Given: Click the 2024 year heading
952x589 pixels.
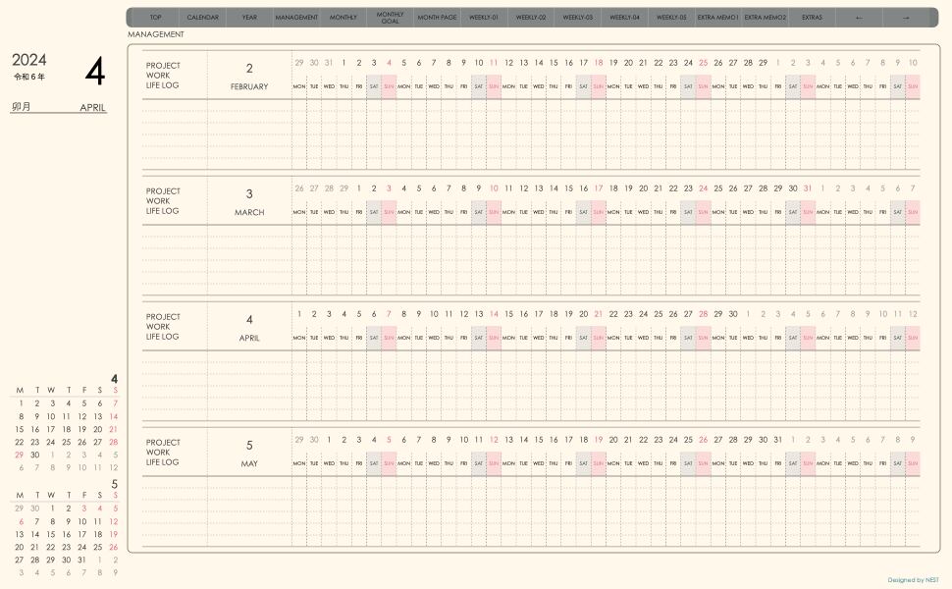Looking at the screenshot, I should click(29, 60).
